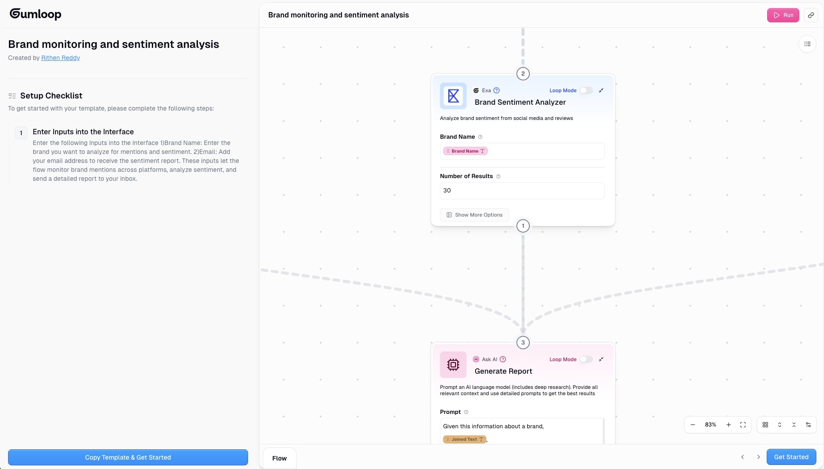Expand Show More Options
The image size is (824, 469).
click(474, 215)
